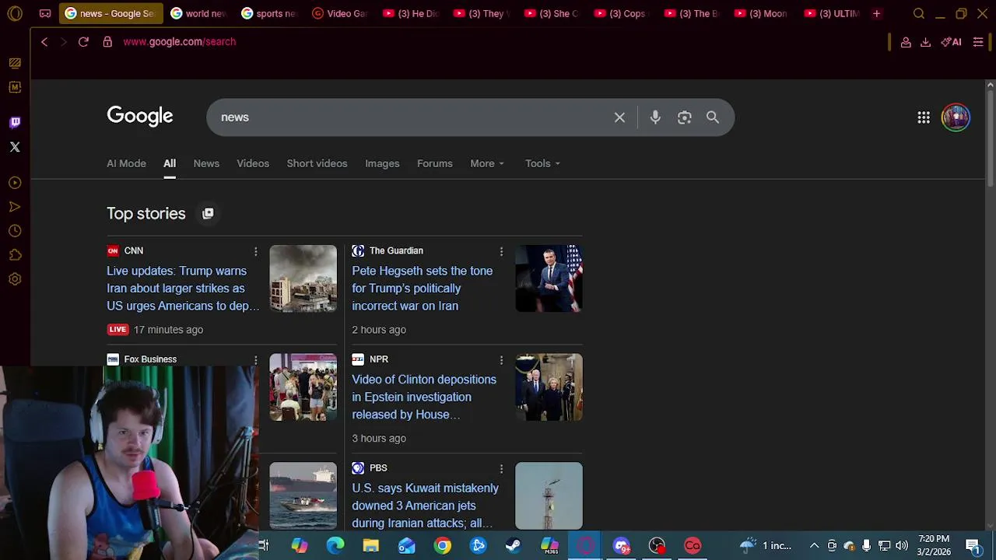Open Guardian Pete Hegseth headline
The image size is (996, 560).
tap(422, 289)
